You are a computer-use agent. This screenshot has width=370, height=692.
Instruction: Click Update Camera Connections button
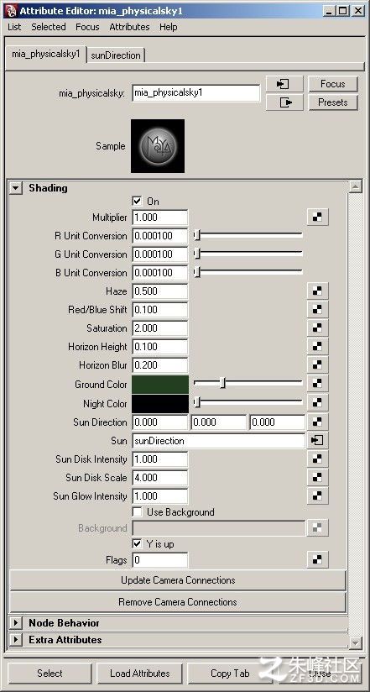tap(178, 580)
